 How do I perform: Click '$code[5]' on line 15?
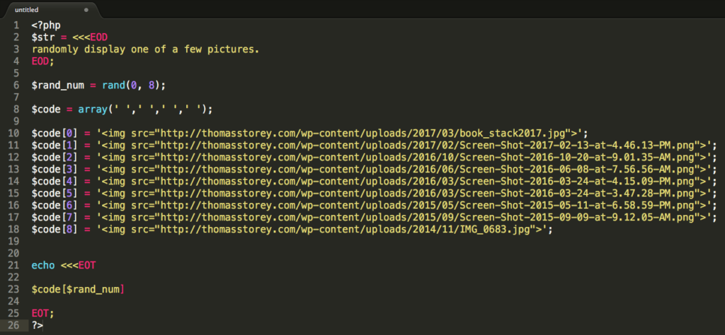click(55, 194)
